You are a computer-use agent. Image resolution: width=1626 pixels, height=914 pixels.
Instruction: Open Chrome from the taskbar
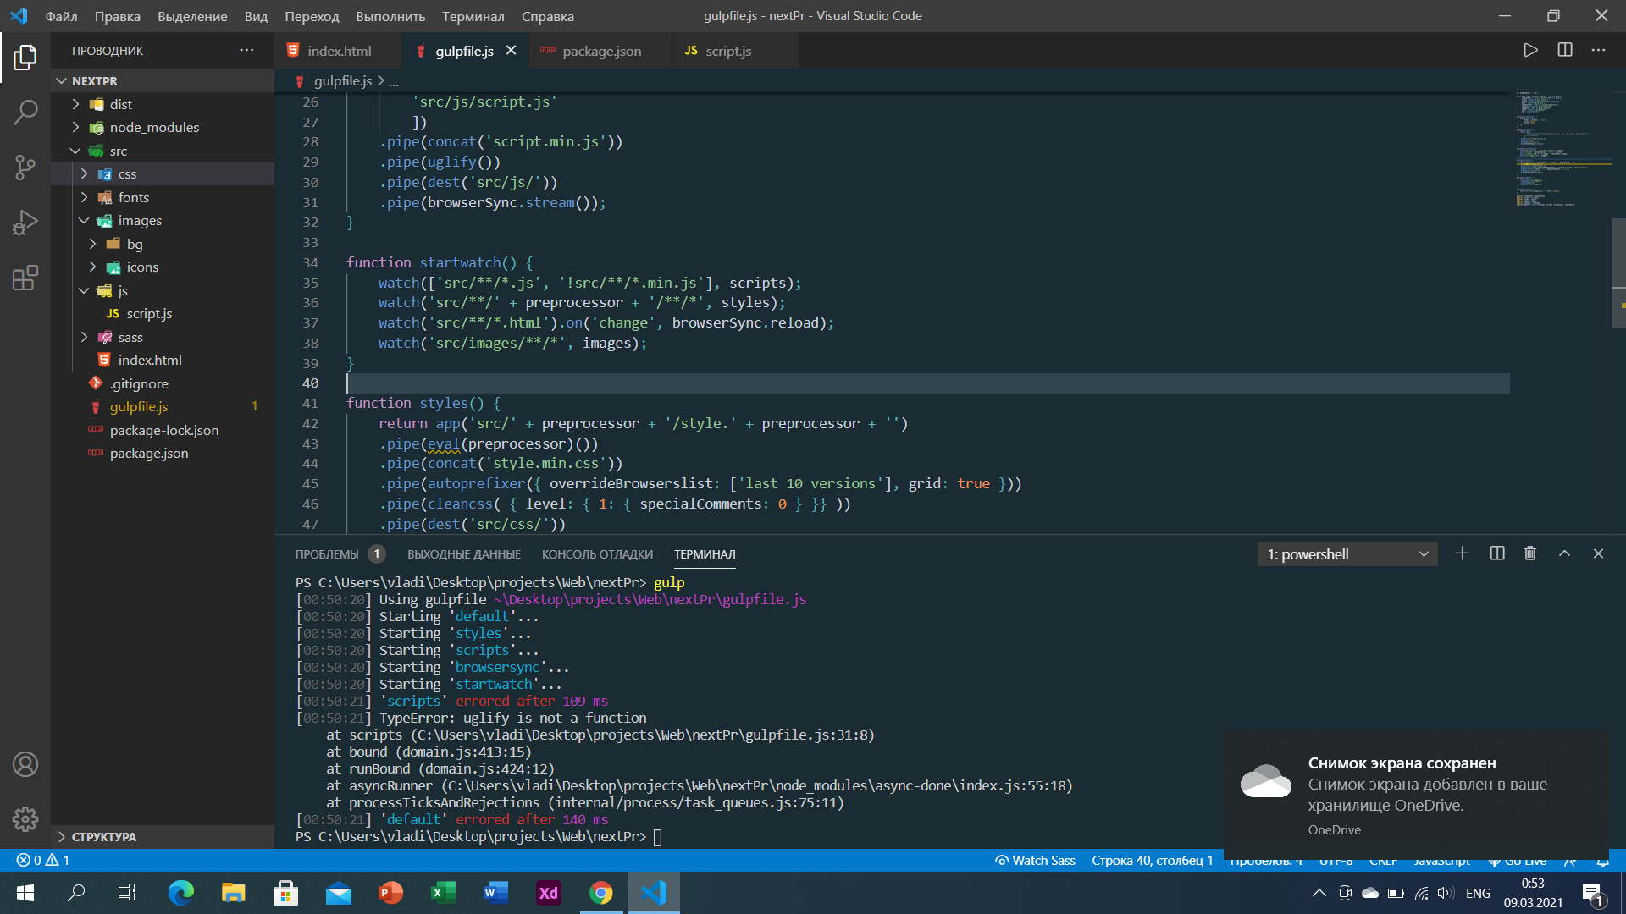pos(600,893)
